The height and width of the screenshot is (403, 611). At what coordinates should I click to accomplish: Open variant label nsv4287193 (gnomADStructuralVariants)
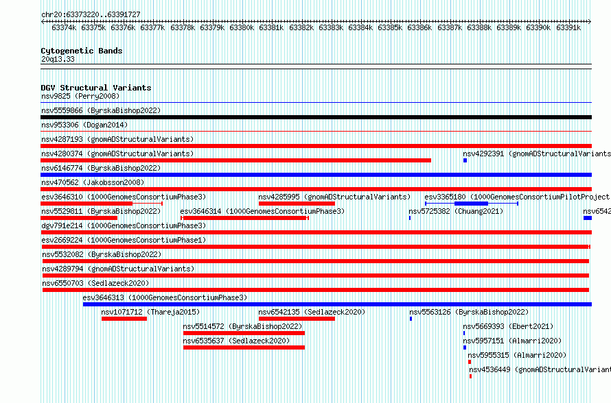point(117,139)
